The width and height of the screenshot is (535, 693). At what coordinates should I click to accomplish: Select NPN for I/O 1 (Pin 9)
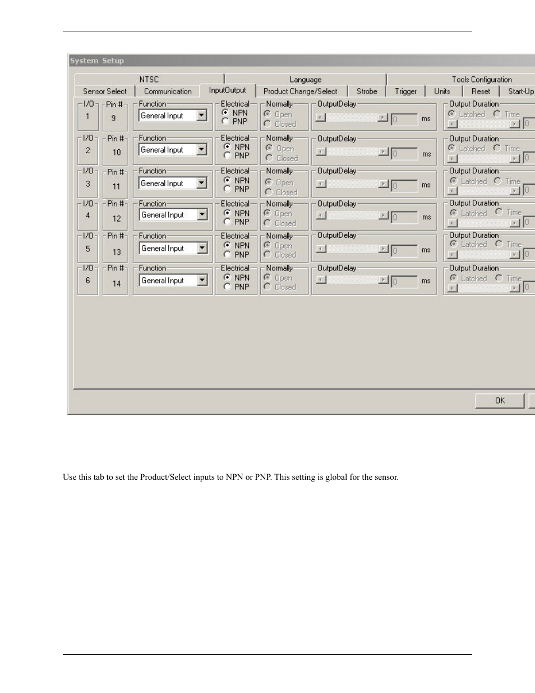click(235, 113)
